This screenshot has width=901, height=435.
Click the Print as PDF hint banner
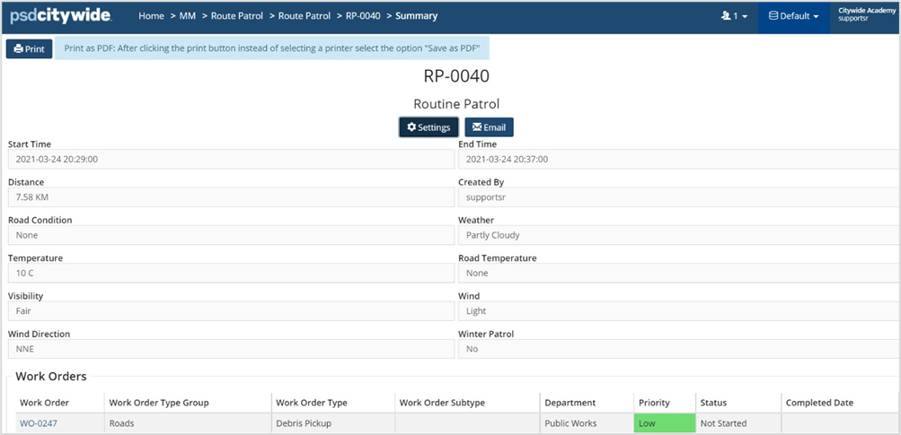coord(272,48)
